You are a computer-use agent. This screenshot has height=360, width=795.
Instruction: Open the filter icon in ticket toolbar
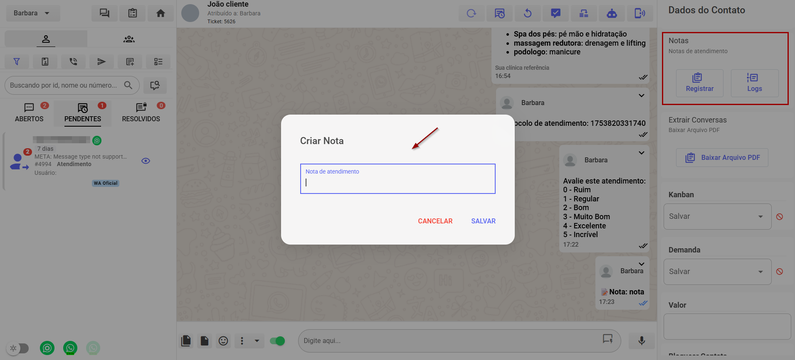click(x=17, y=61)
